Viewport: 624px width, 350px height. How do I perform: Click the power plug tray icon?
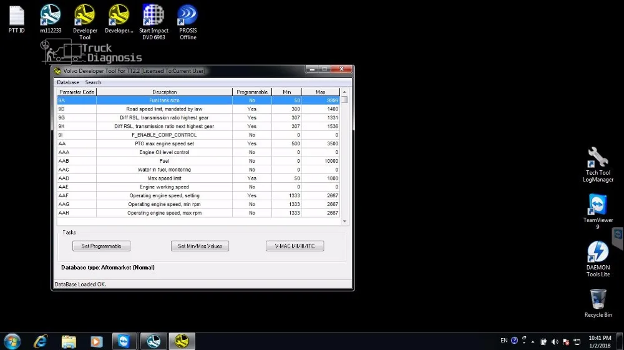click(x=544, y=342)
